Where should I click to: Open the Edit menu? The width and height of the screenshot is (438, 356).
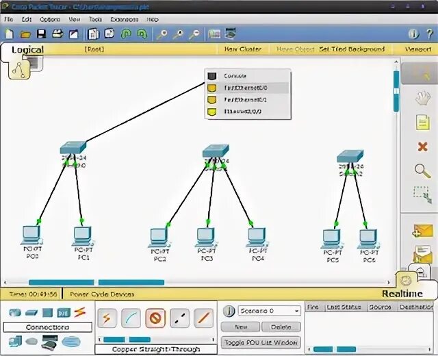(x=27, y=19)
